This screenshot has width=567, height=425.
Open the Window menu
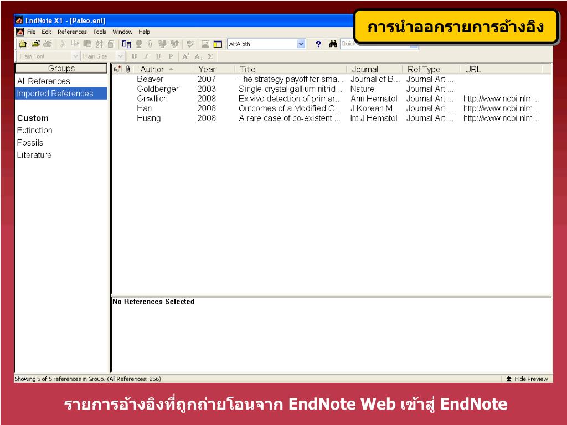[x=122, y=32]
